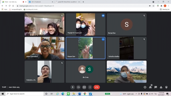Open the Chrome extensions puzzle icon
171x96 pixels.
[161, 6]
